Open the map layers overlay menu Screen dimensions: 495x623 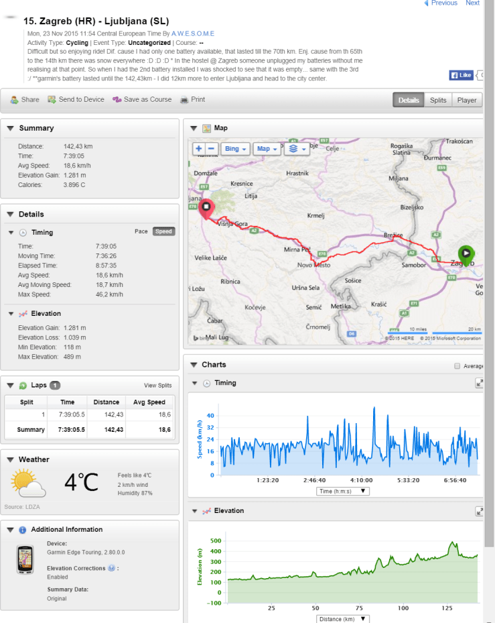[295, 149]
